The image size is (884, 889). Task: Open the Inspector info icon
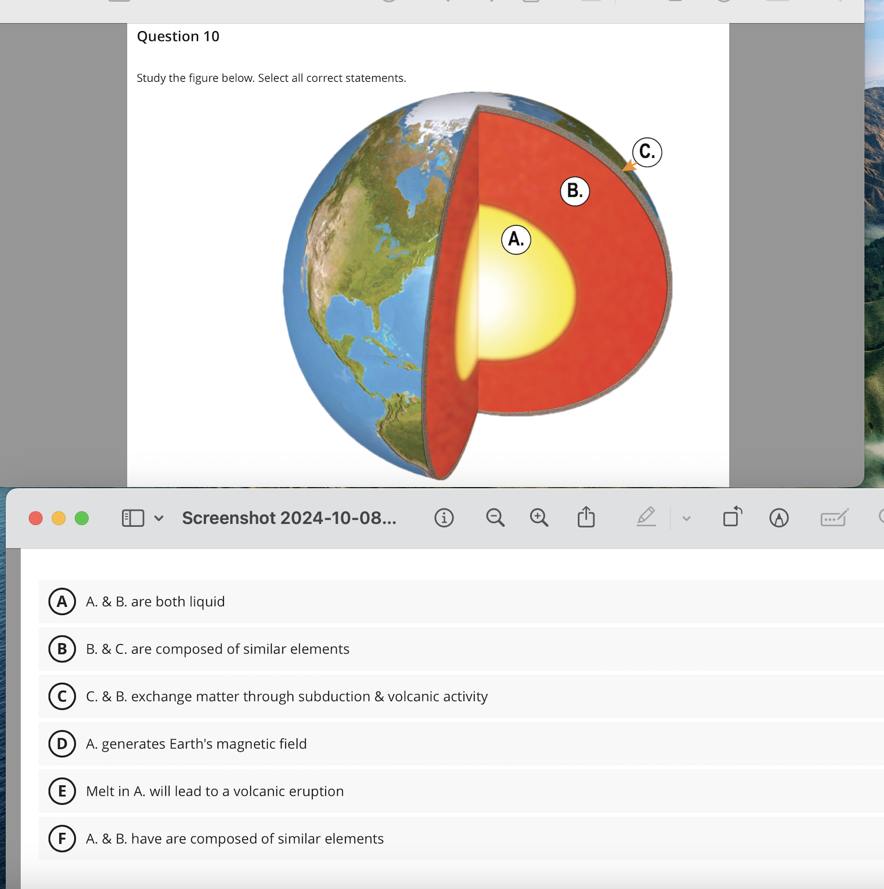tap(444, 518)
